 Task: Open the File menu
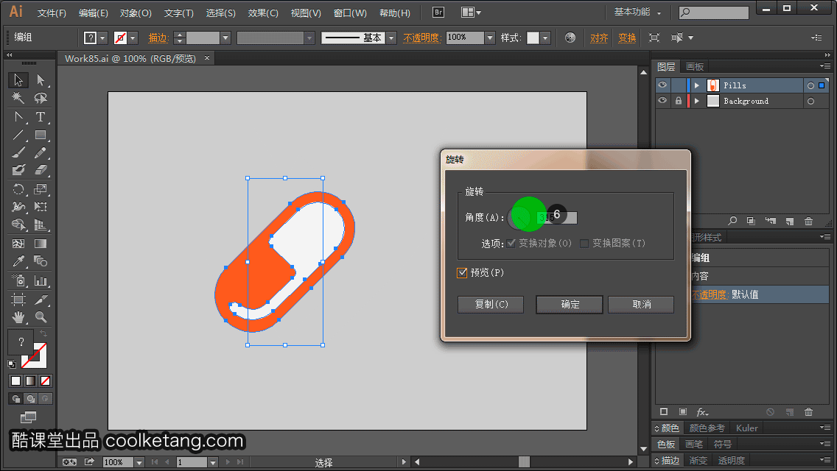(x=52, y=13)
